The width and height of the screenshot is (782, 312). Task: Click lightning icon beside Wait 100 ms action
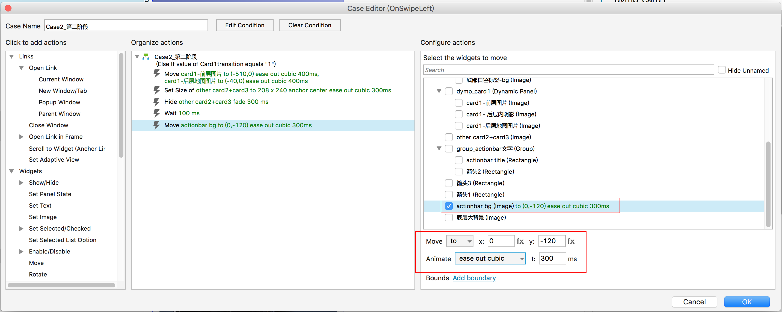(x=156, y=113)
